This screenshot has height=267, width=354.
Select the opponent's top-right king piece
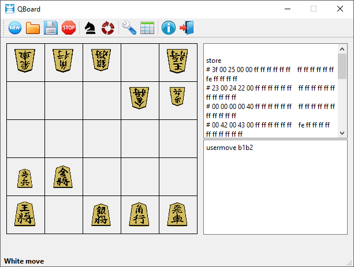click(177, 61)
